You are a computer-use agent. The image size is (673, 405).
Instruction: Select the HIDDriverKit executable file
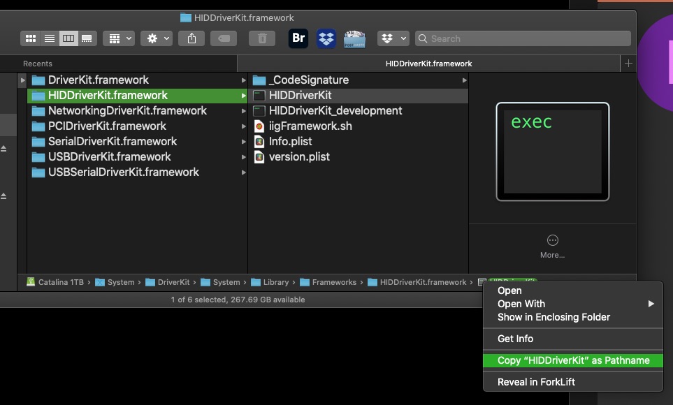pyautogui.click(x=359, y=95)
